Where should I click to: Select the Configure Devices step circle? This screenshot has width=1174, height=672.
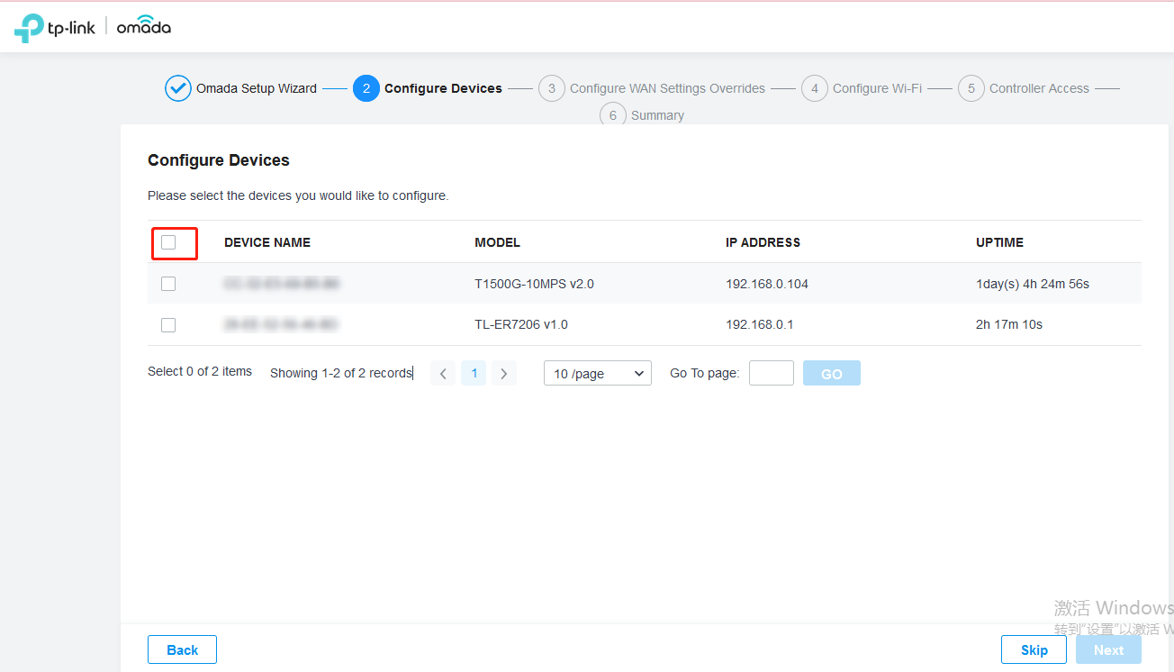(x=366, y=88)
